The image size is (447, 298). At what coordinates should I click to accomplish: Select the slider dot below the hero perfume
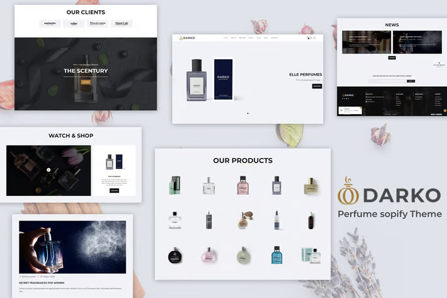(x=247, y=113)
